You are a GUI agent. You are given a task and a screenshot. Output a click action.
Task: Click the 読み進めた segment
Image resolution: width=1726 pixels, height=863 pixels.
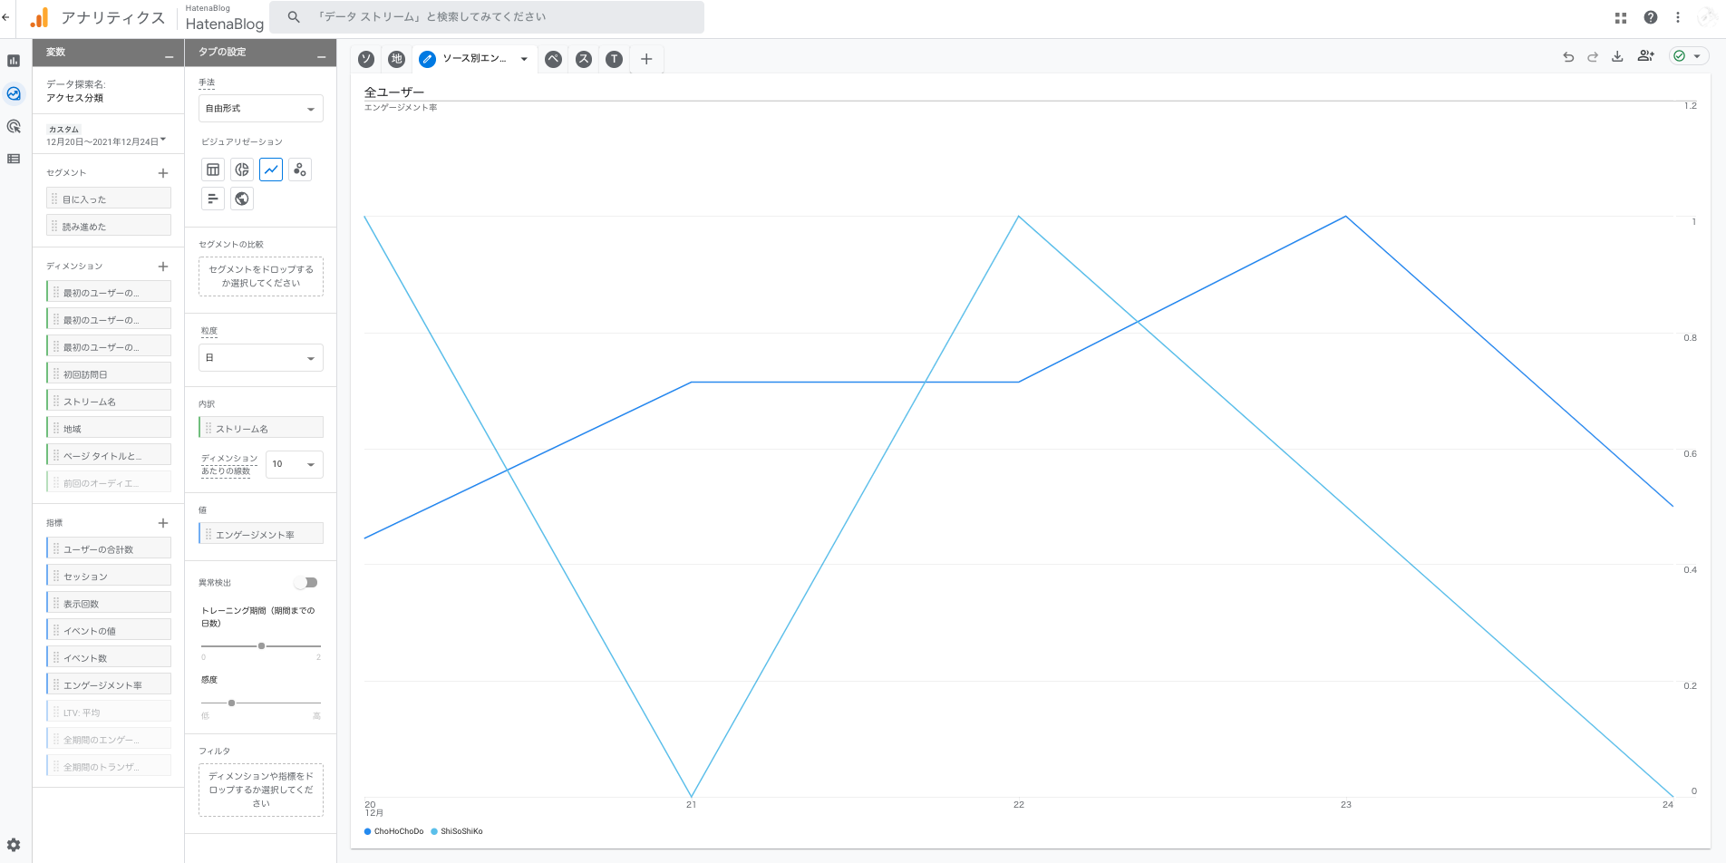109,226
